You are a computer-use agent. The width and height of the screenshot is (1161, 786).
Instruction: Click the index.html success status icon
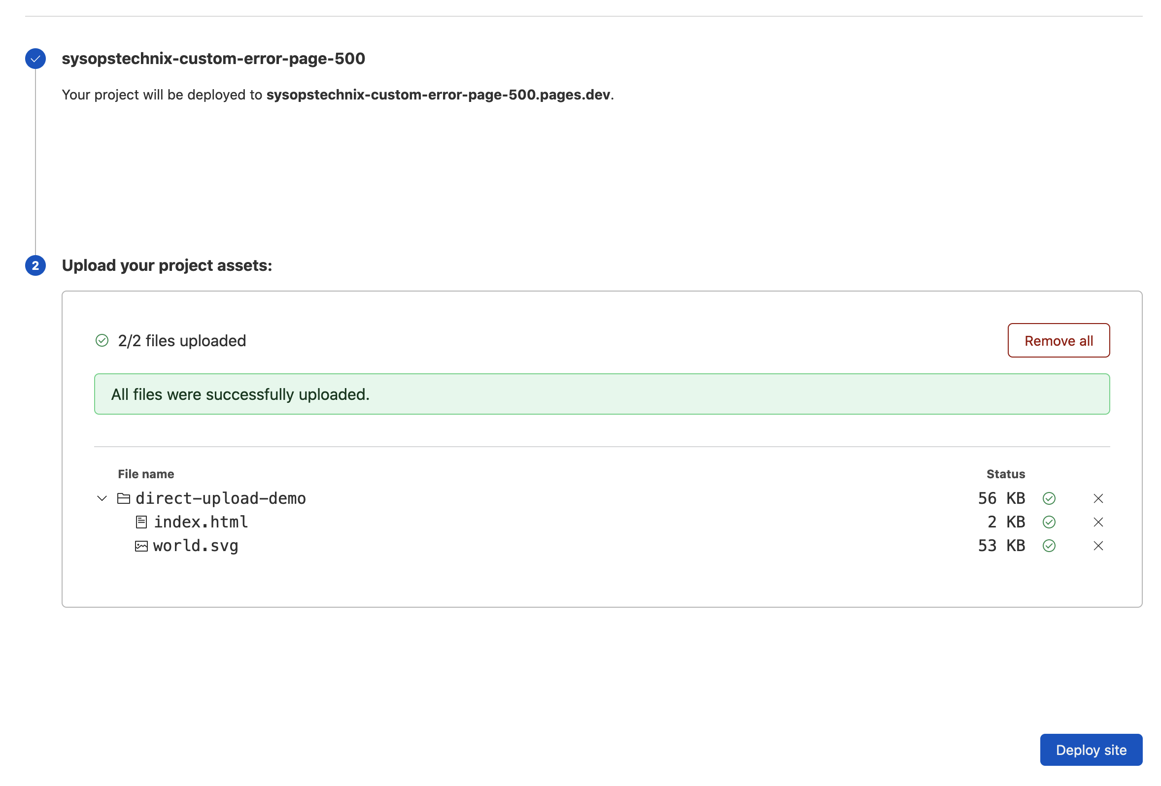point(1049,523)
